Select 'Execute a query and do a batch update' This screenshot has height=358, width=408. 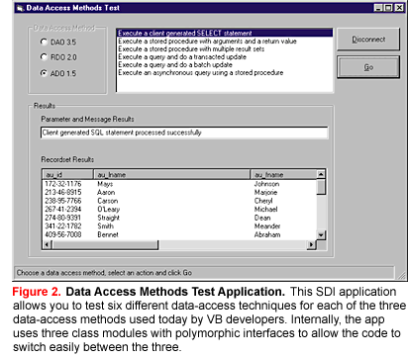[x=225, y=65]
